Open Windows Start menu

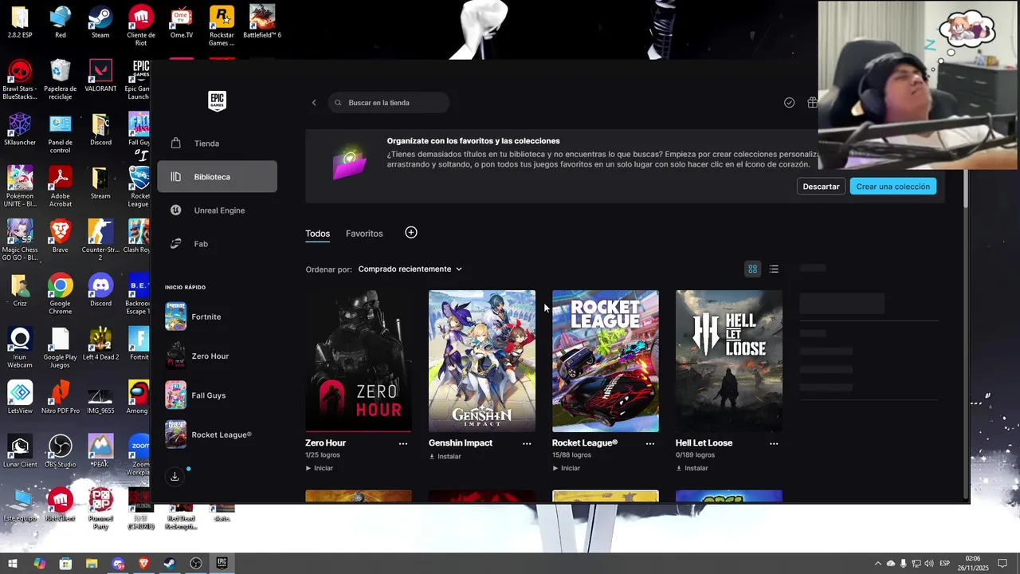click(x=13, y=564)
